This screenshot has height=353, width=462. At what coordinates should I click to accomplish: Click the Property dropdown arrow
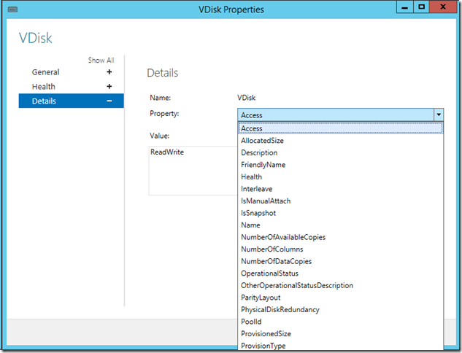[438, 115]
